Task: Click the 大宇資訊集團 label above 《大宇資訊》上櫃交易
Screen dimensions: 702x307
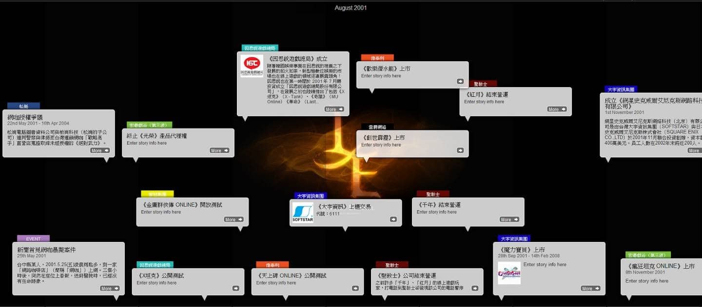Action: pos(311,196)
